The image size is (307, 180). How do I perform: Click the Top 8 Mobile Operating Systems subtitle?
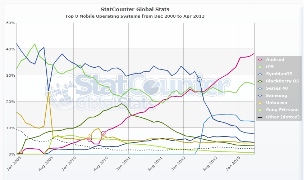tap(135, 16)
